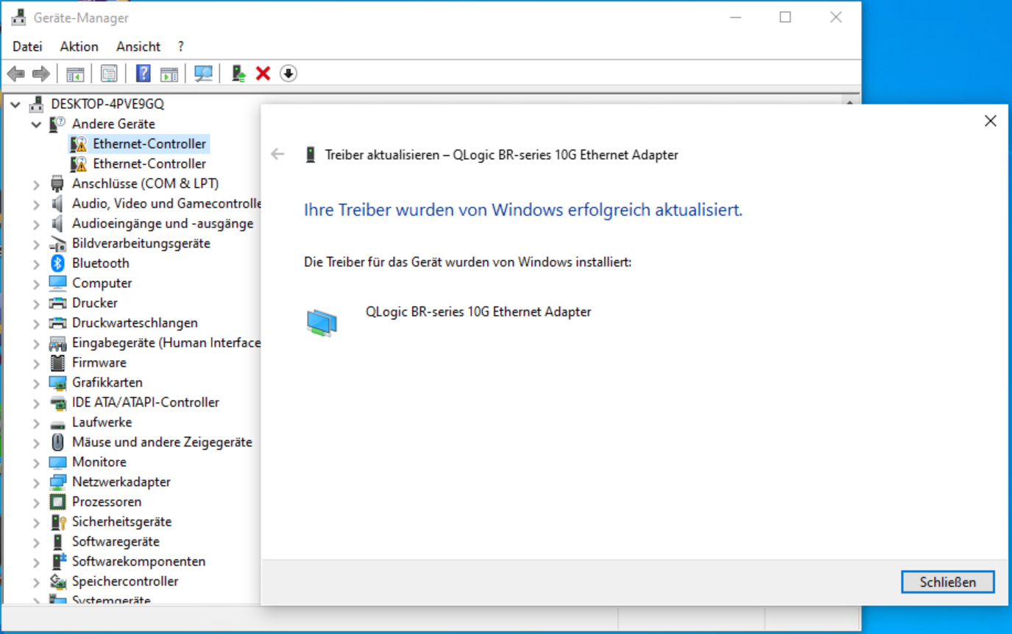Select the DESKTOP-4PVE9GQ root node
1012x634 pixels.
(107, 104)
